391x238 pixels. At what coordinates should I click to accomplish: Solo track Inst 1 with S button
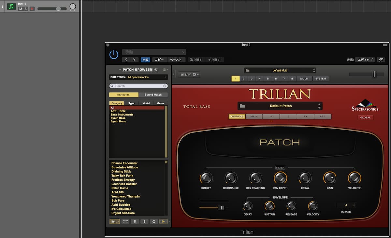pyautogui.click(x=25, y=9)
